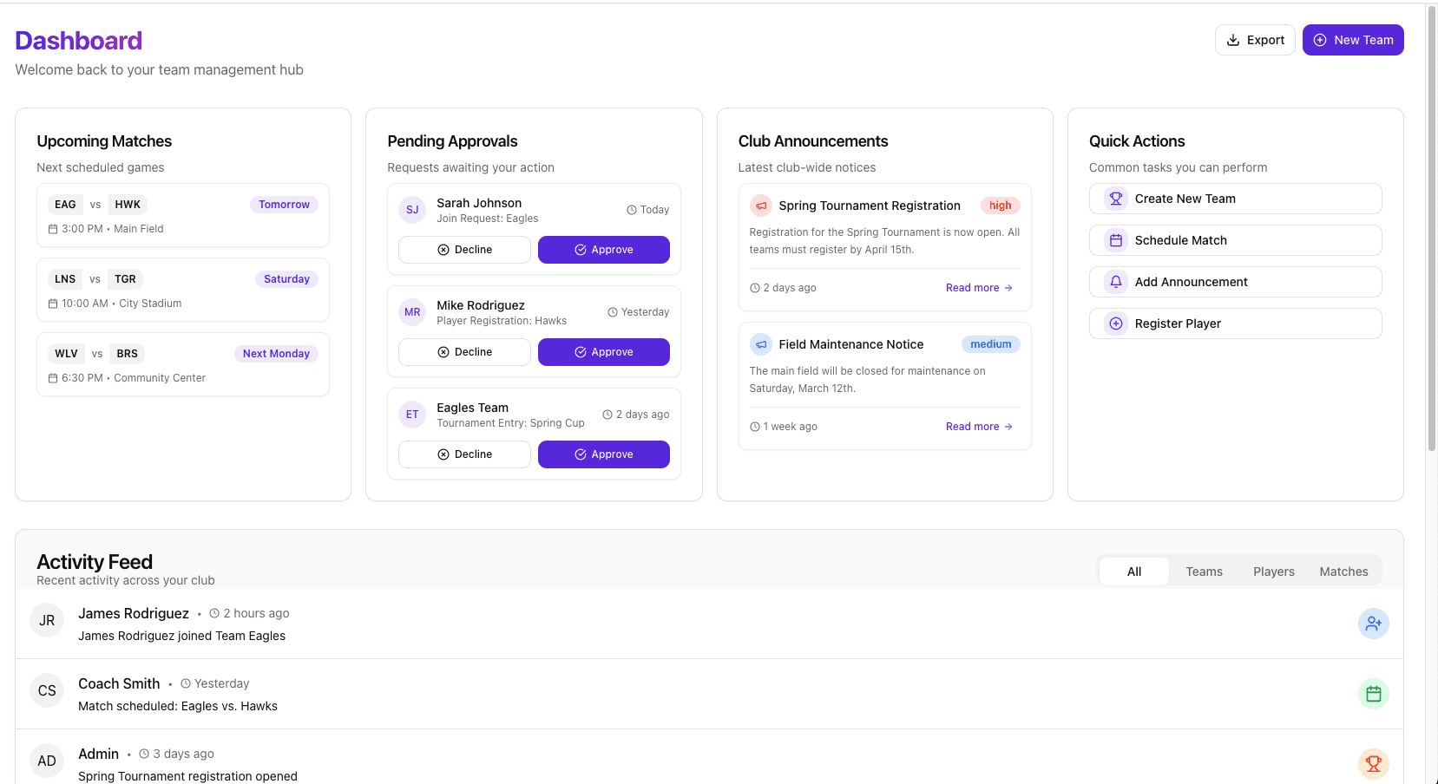This screenshot has width=1438, height=784.
Task: Click the 'high' priority badge
Action: point(1000,206)
